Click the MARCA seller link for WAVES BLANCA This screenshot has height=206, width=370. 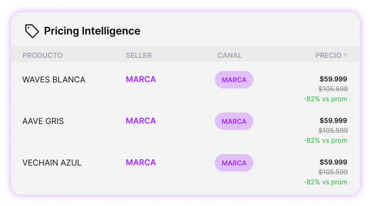click(x=141, y=79)
